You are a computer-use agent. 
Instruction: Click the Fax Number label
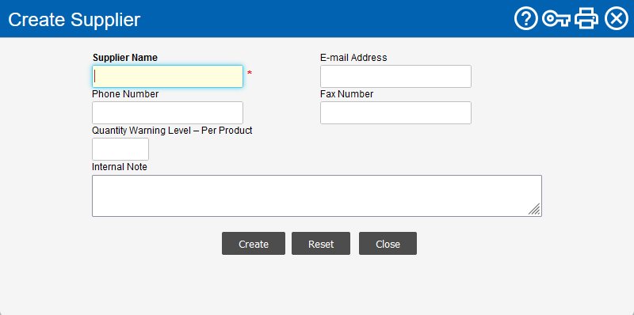click(346, 94)
